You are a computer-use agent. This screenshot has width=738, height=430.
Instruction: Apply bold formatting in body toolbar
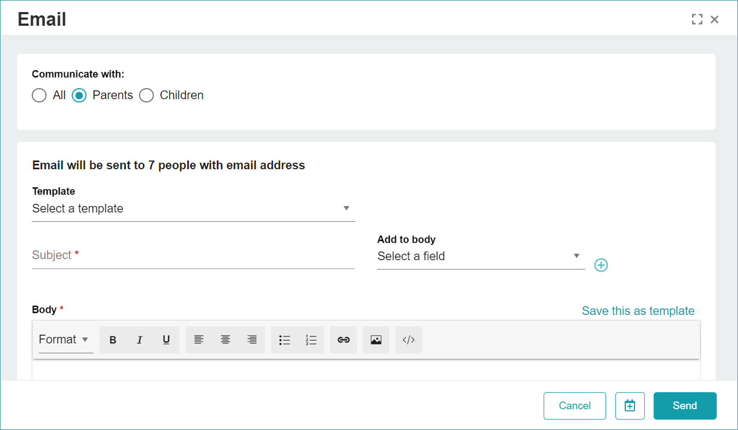point(113,340)
